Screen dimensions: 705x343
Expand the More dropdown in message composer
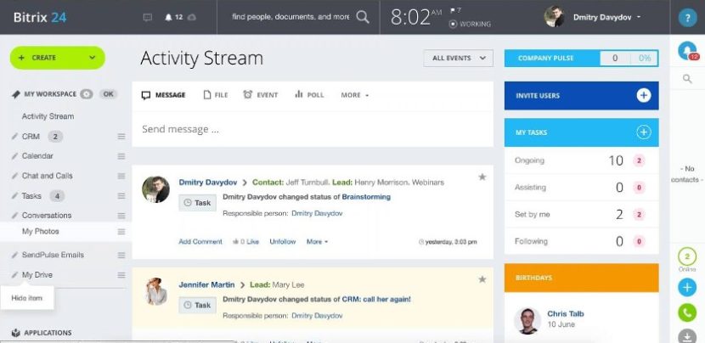(355, 95)
